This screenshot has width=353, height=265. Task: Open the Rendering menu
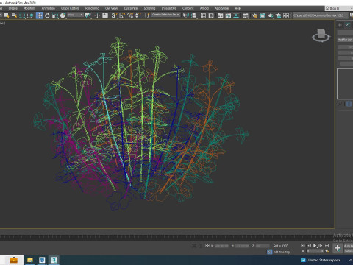click(x=92, y=8)
